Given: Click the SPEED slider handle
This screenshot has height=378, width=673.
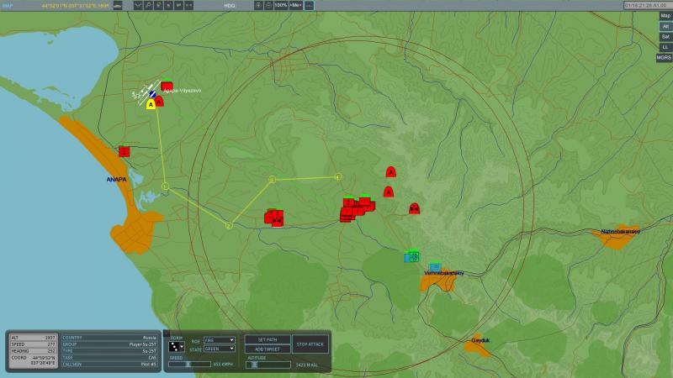Looking at the screenshot, I should coord(188,365).
